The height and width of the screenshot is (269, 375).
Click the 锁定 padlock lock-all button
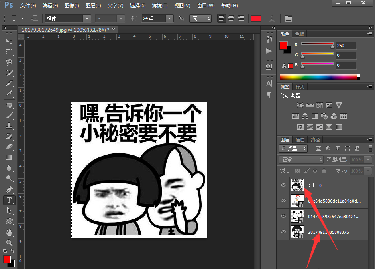(x=324, y=170)
